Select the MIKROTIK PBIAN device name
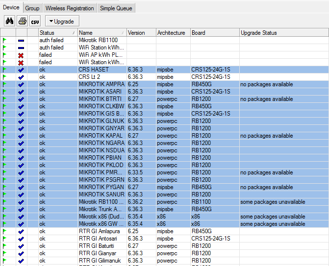The image size is (329, 266). 100,158
